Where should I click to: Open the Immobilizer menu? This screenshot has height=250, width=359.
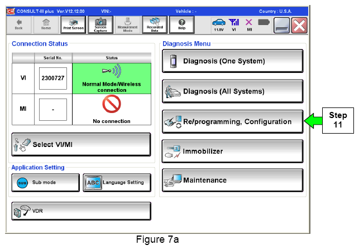point(232,151)
